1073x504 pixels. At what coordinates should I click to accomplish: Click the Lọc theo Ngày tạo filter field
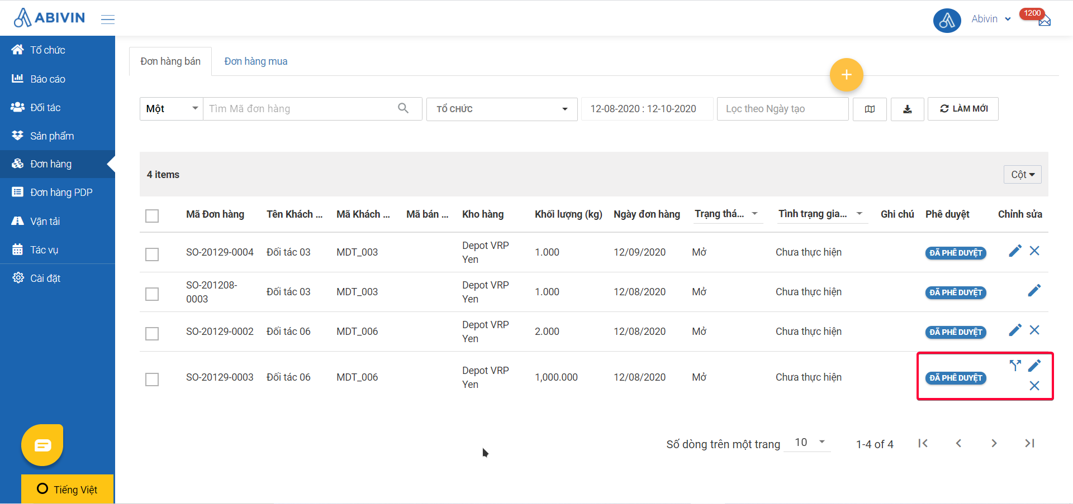[x=782, y=109]
